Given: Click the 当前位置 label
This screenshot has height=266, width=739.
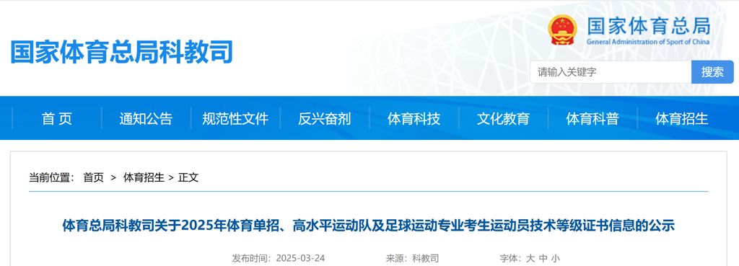Looking at the screenshot, I should 52,177.
